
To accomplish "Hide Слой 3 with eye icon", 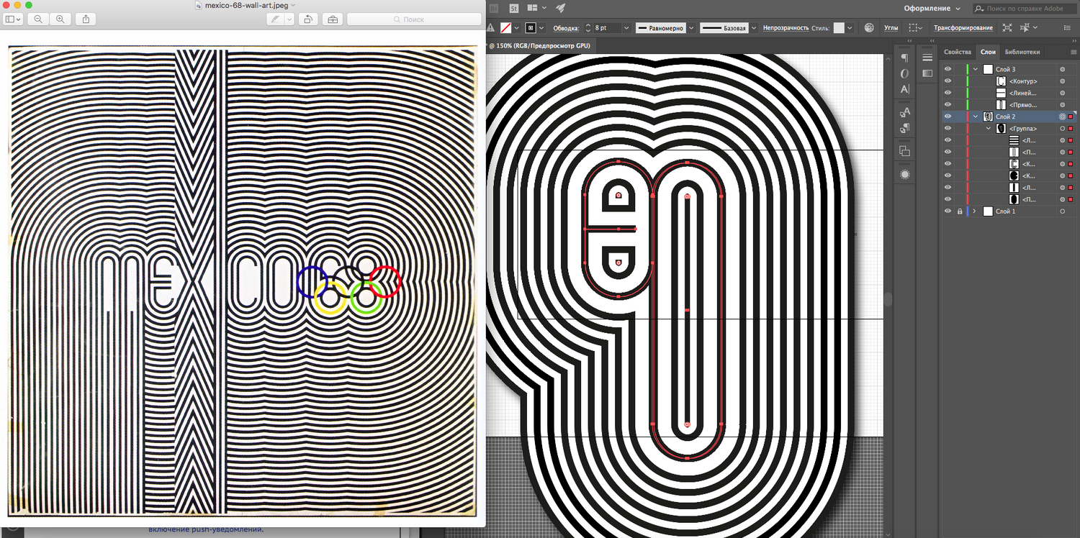I will point(948,69).
